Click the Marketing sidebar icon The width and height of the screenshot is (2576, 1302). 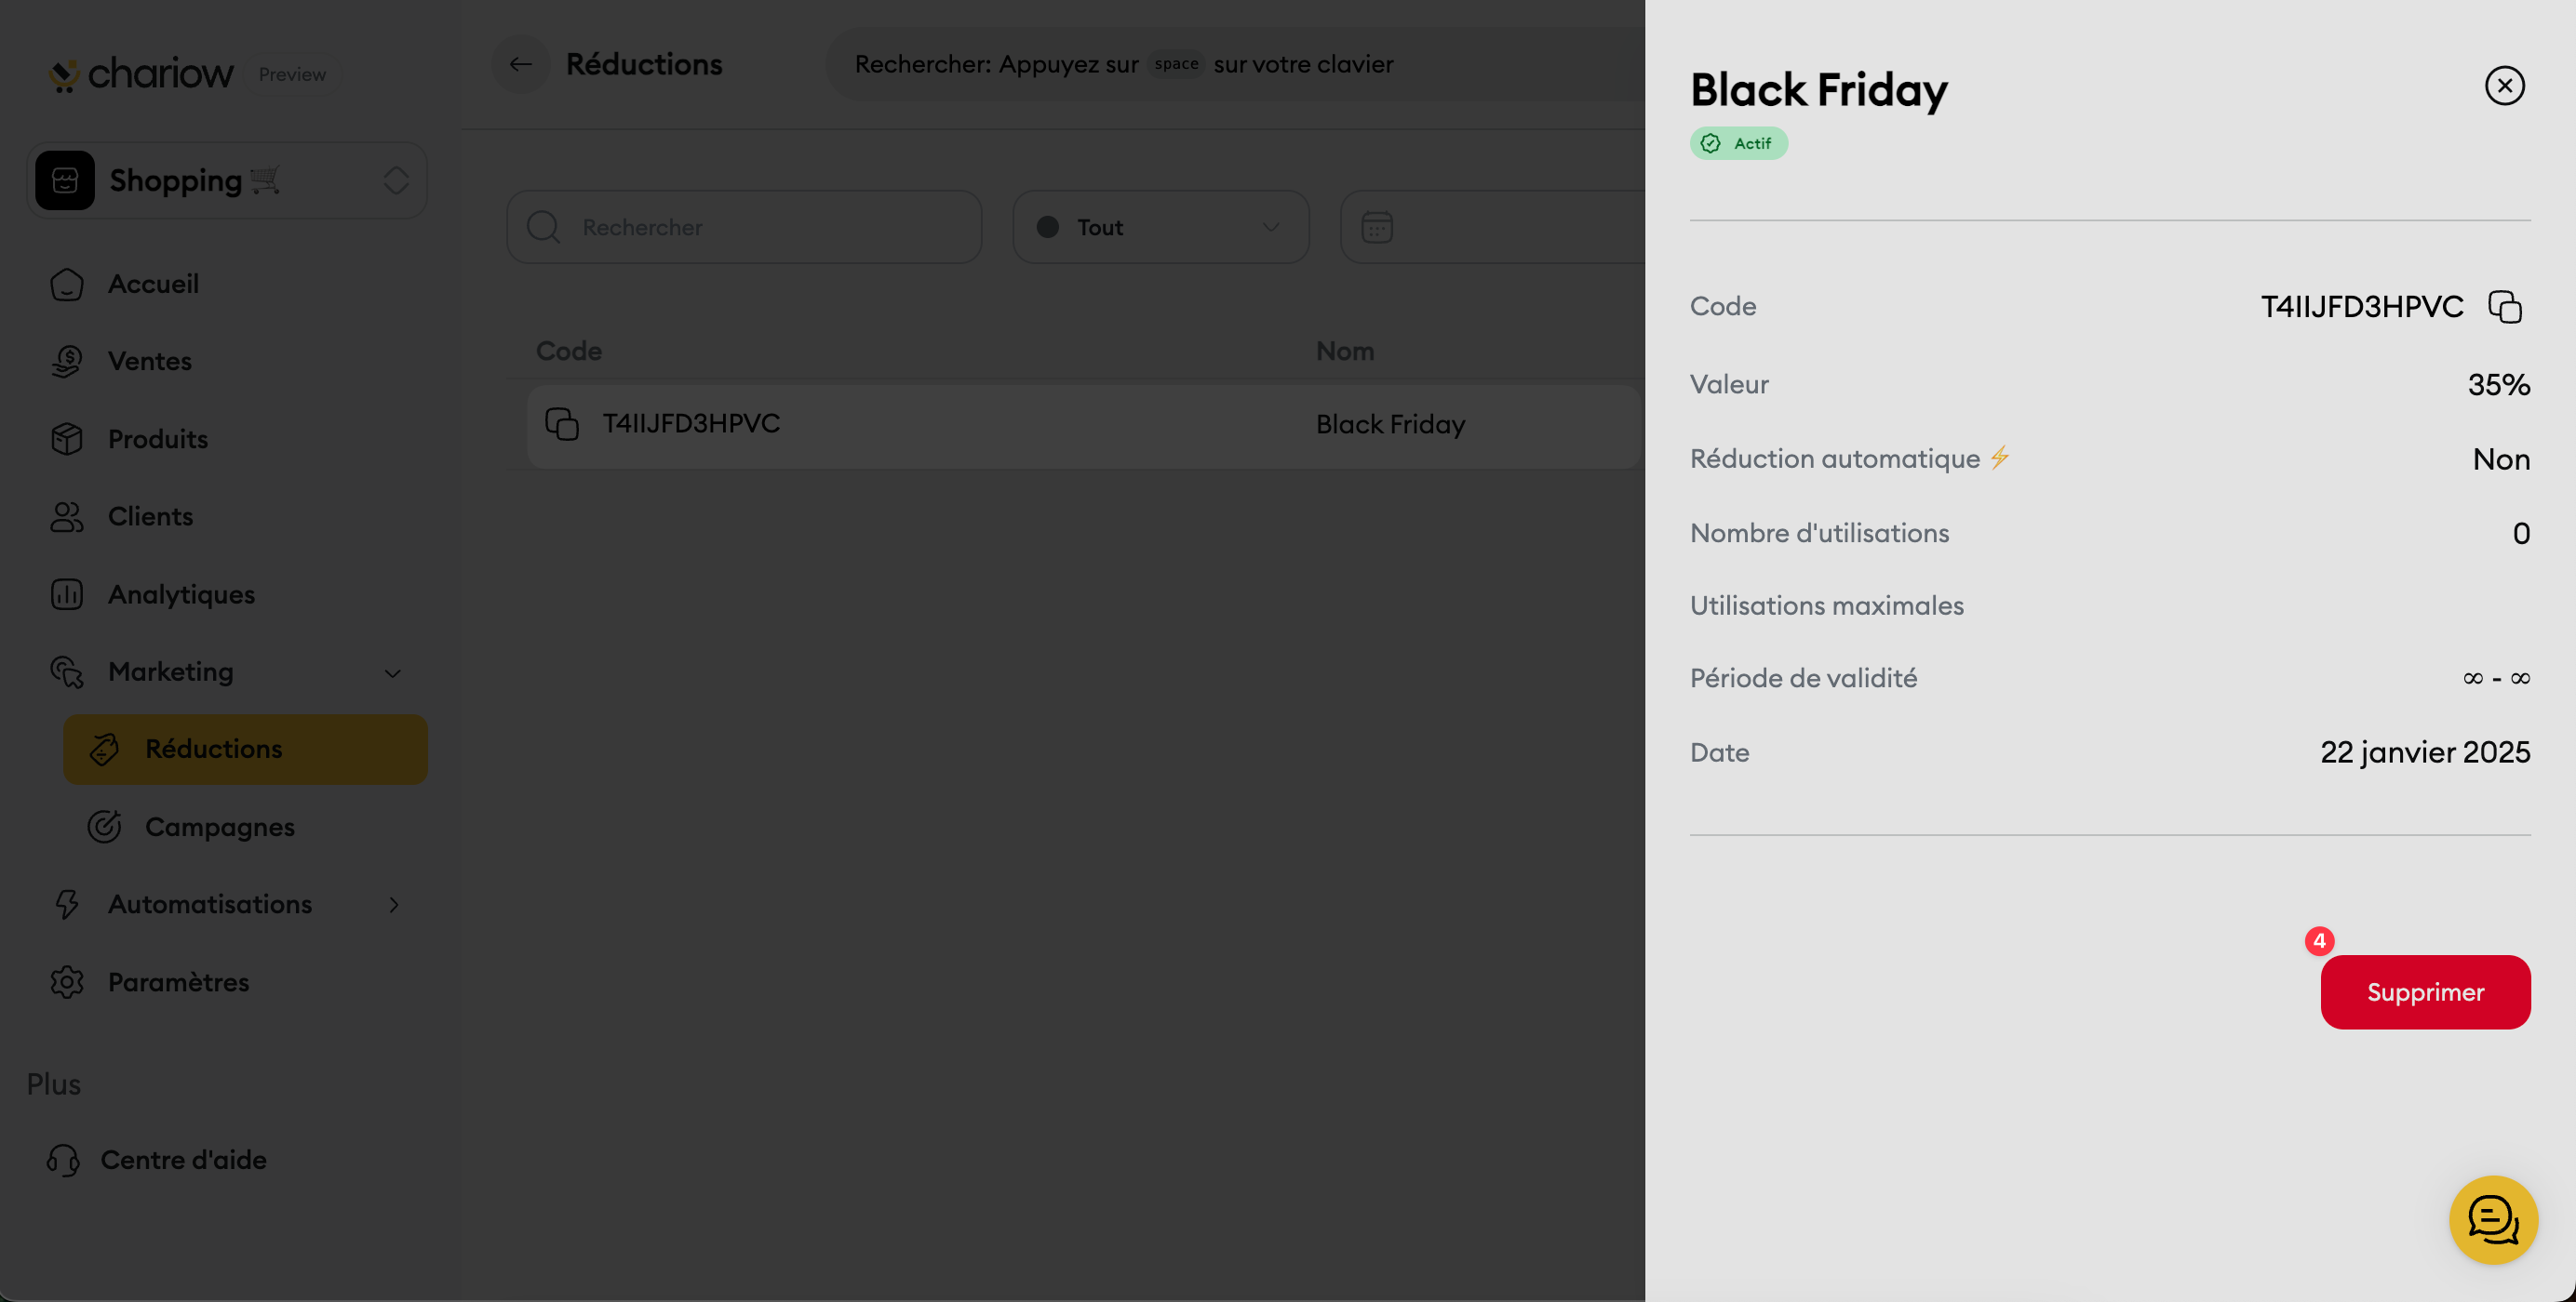pos(67,672)
